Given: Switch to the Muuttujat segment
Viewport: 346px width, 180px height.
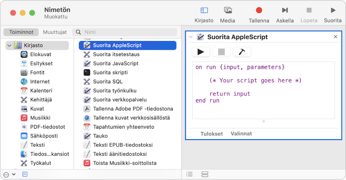Looking at the screenshot, I should point(55,32).
